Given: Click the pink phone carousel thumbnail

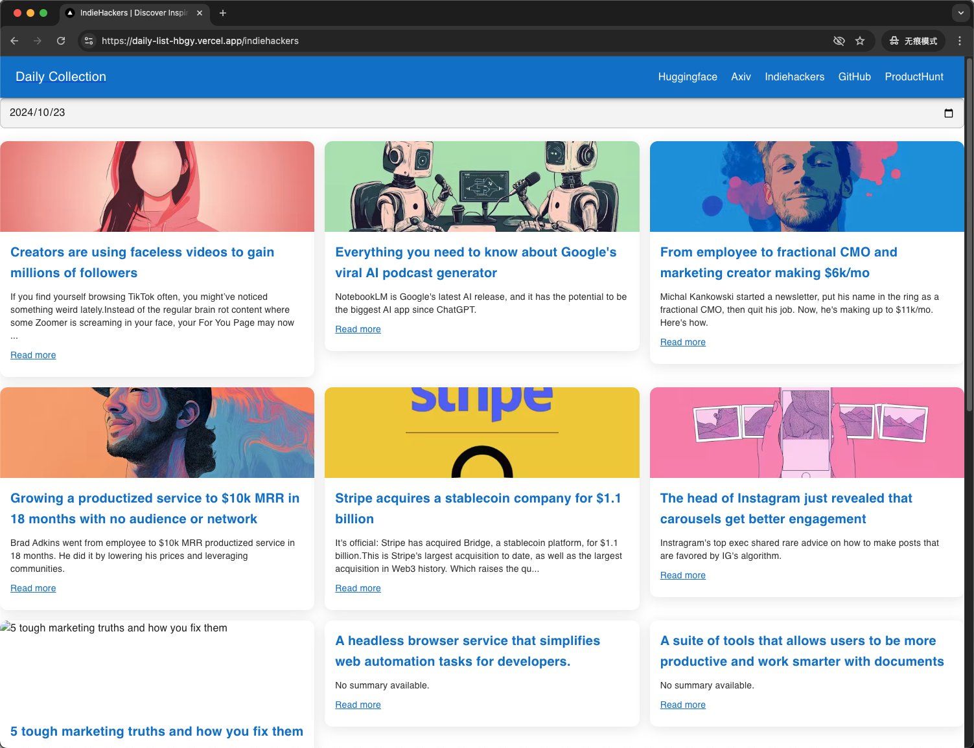Looking at the screenshot, I should tap(807, 433).
